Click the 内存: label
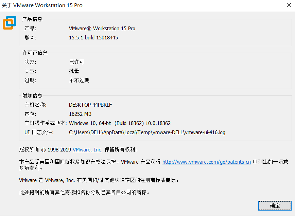The width and height of the screenshot is (295, 216). [30, 114]
